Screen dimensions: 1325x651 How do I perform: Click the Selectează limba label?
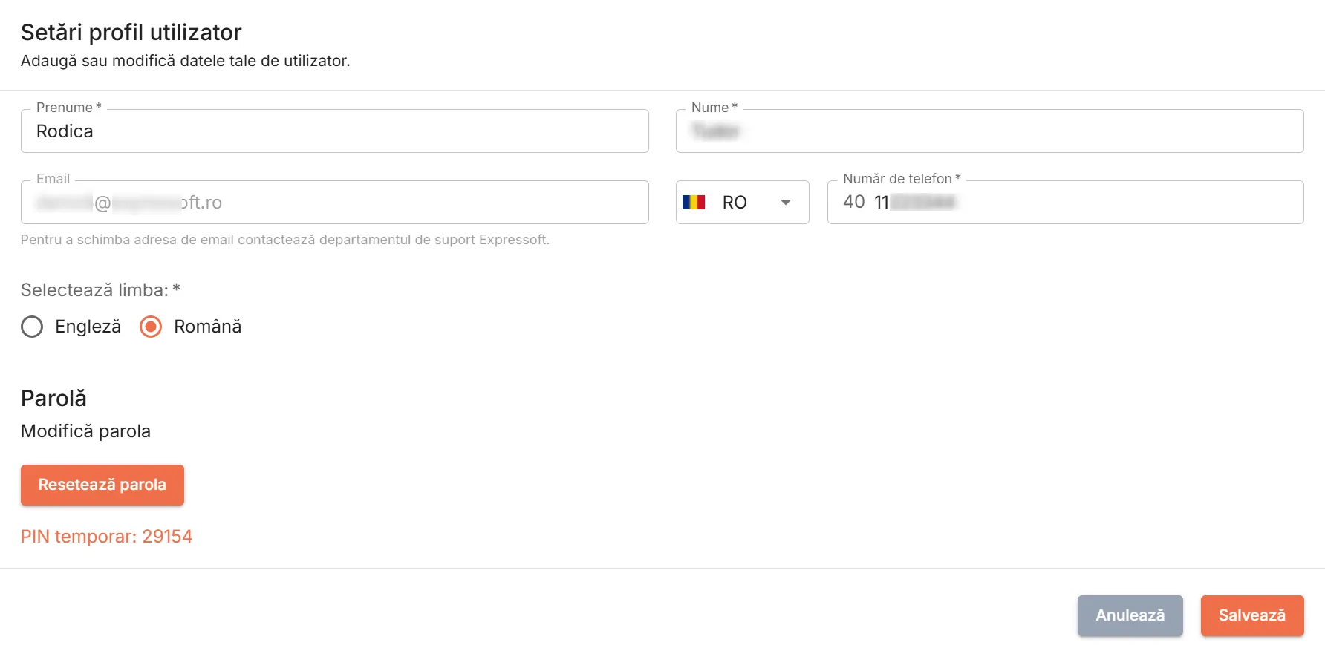pyautogui.click(x=100, y=290)
